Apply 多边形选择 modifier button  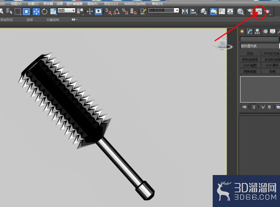click(271, 60)
